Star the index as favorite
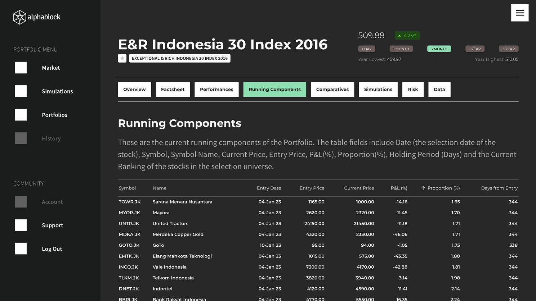Image resolution: width=536 pixels, height=301 pixels. [122, 58]
